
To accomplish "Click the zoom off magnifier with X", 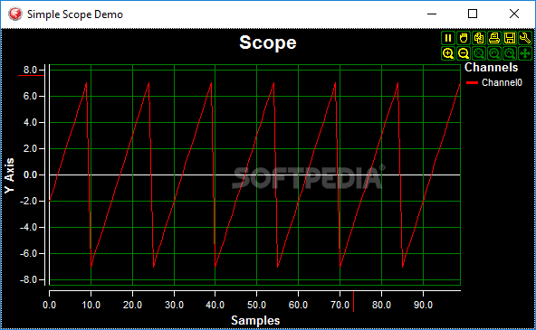I will [x=479, y=53].
